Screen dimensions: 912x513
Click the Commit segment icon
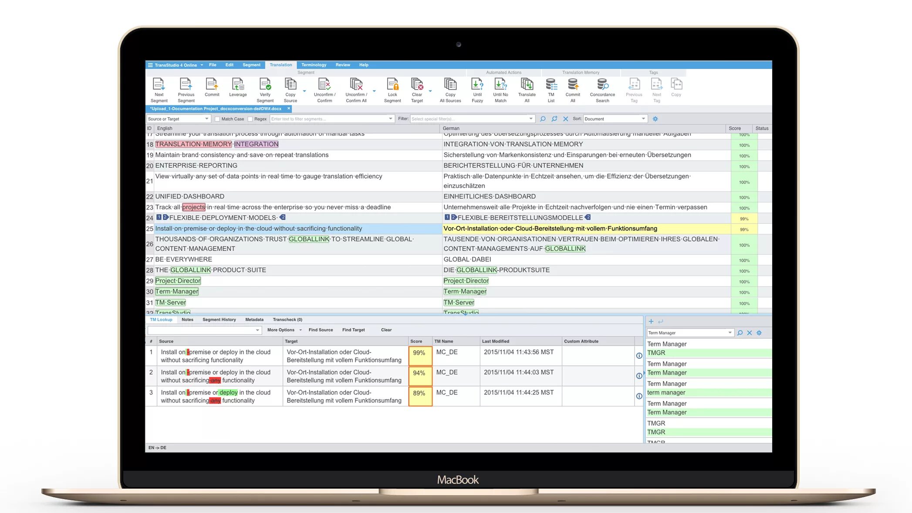pos(212,85)
